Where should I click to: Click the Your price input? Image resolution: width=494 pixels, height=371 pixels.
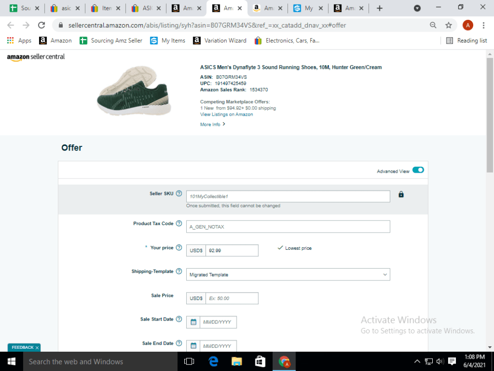click(x=232, y=250)
